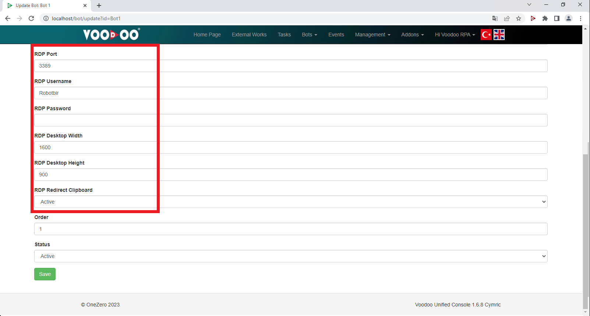Open the Google Translate icon in address bar
Viewport: 590px width, 316px height.
coord(495,18)
